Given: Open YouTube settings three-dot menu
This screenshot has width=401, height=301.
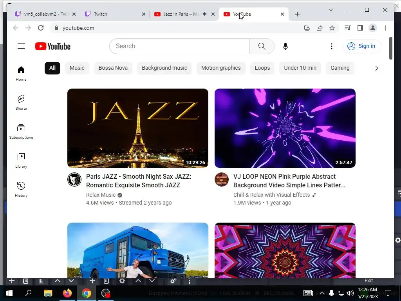Looking at the screenshot, I should (331, 46).
